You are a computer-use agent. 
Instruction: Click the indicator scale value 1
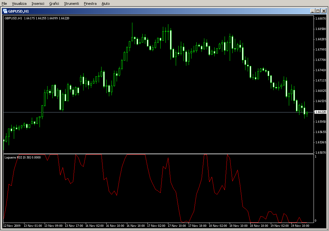point(316,157)
